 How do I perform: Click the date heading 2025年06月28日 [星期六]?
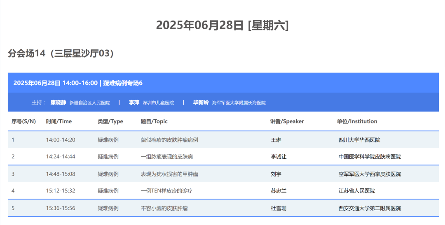pos(222,25)
